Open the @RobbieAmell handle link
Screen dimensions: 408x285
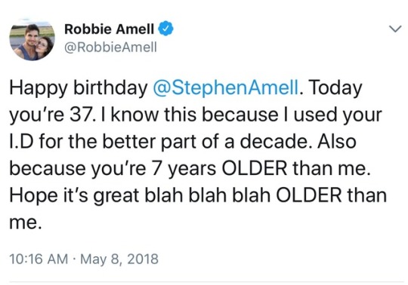pyautogui.click(x=110, y=47)
